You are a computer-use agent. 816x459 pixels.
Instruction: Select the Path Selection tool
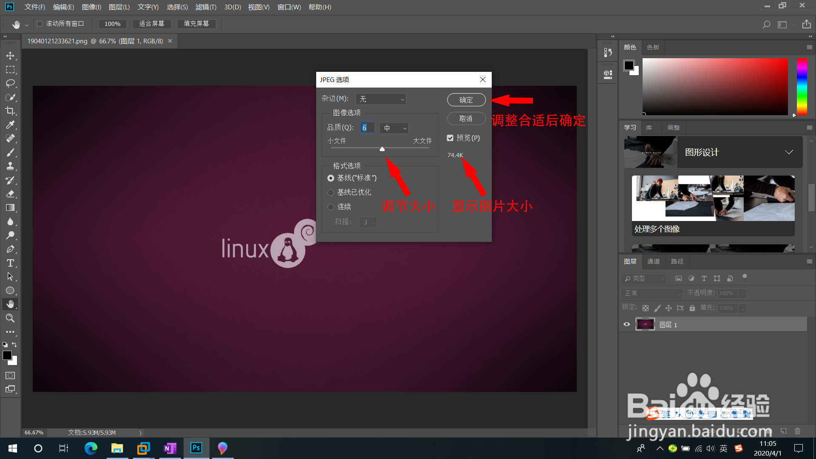tap(10, 277)
